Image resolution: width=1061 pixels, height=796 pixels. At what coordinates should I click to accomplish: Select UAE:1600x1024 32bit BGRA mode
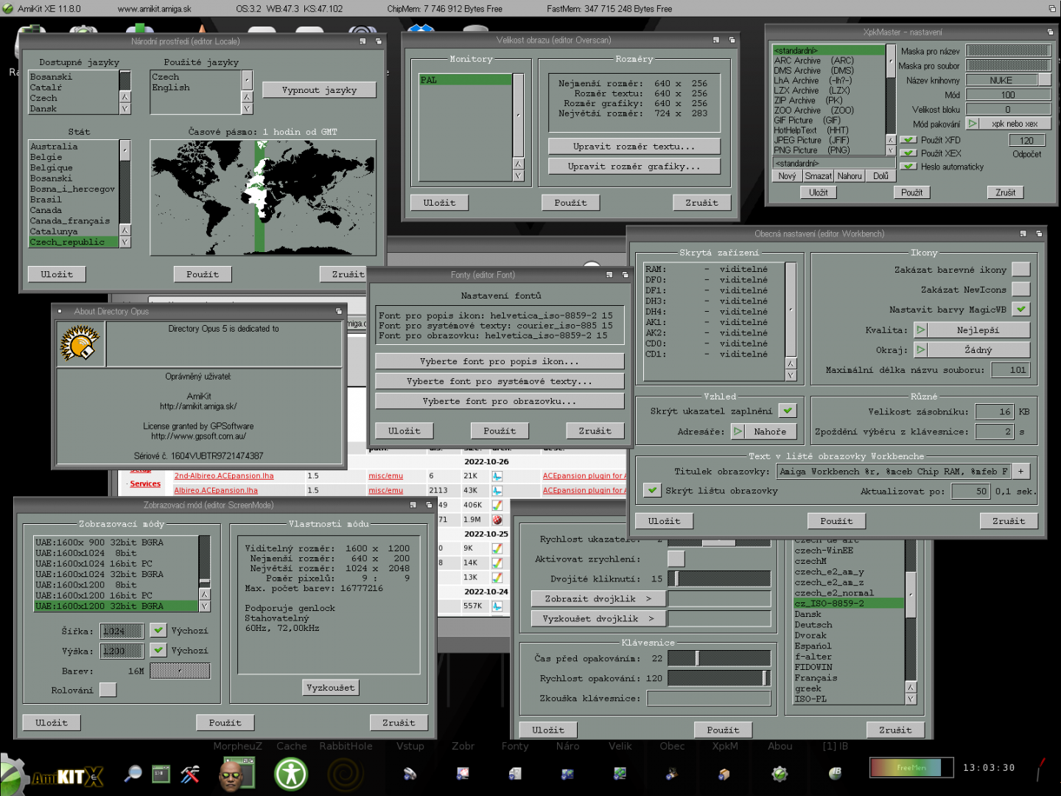(x=116, y=574)
